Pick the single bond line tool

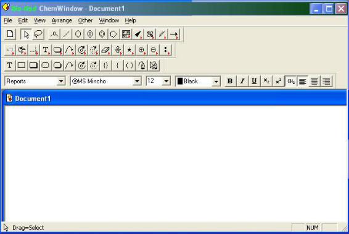[x=66, y=35]
